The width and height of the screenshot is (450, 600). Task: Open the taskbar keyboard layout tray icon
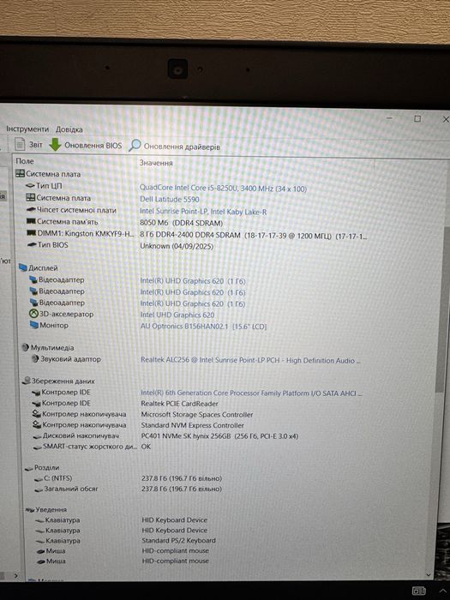click(x=418, y=591)
